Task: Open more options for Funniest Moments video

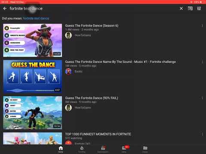Action: [x=202, y=134]
